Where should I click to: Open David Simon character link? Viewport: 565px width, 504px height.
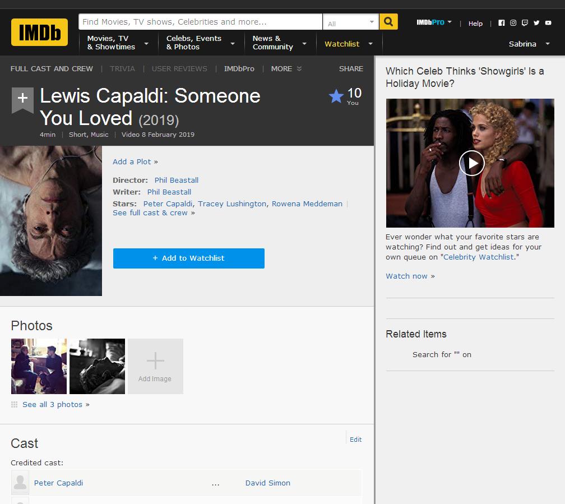[268, 483]
